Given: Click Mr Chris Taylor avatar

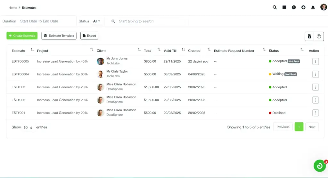Looking at the screenshot, I should (100, 74).
